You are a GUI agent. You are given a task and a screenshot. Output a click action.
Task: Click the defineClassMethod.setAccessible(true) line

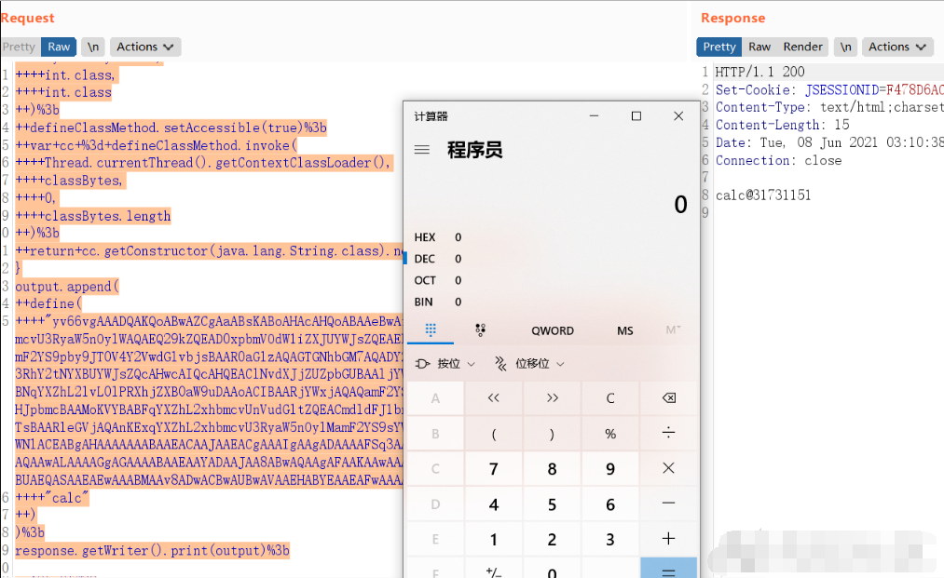pos(171,128)
